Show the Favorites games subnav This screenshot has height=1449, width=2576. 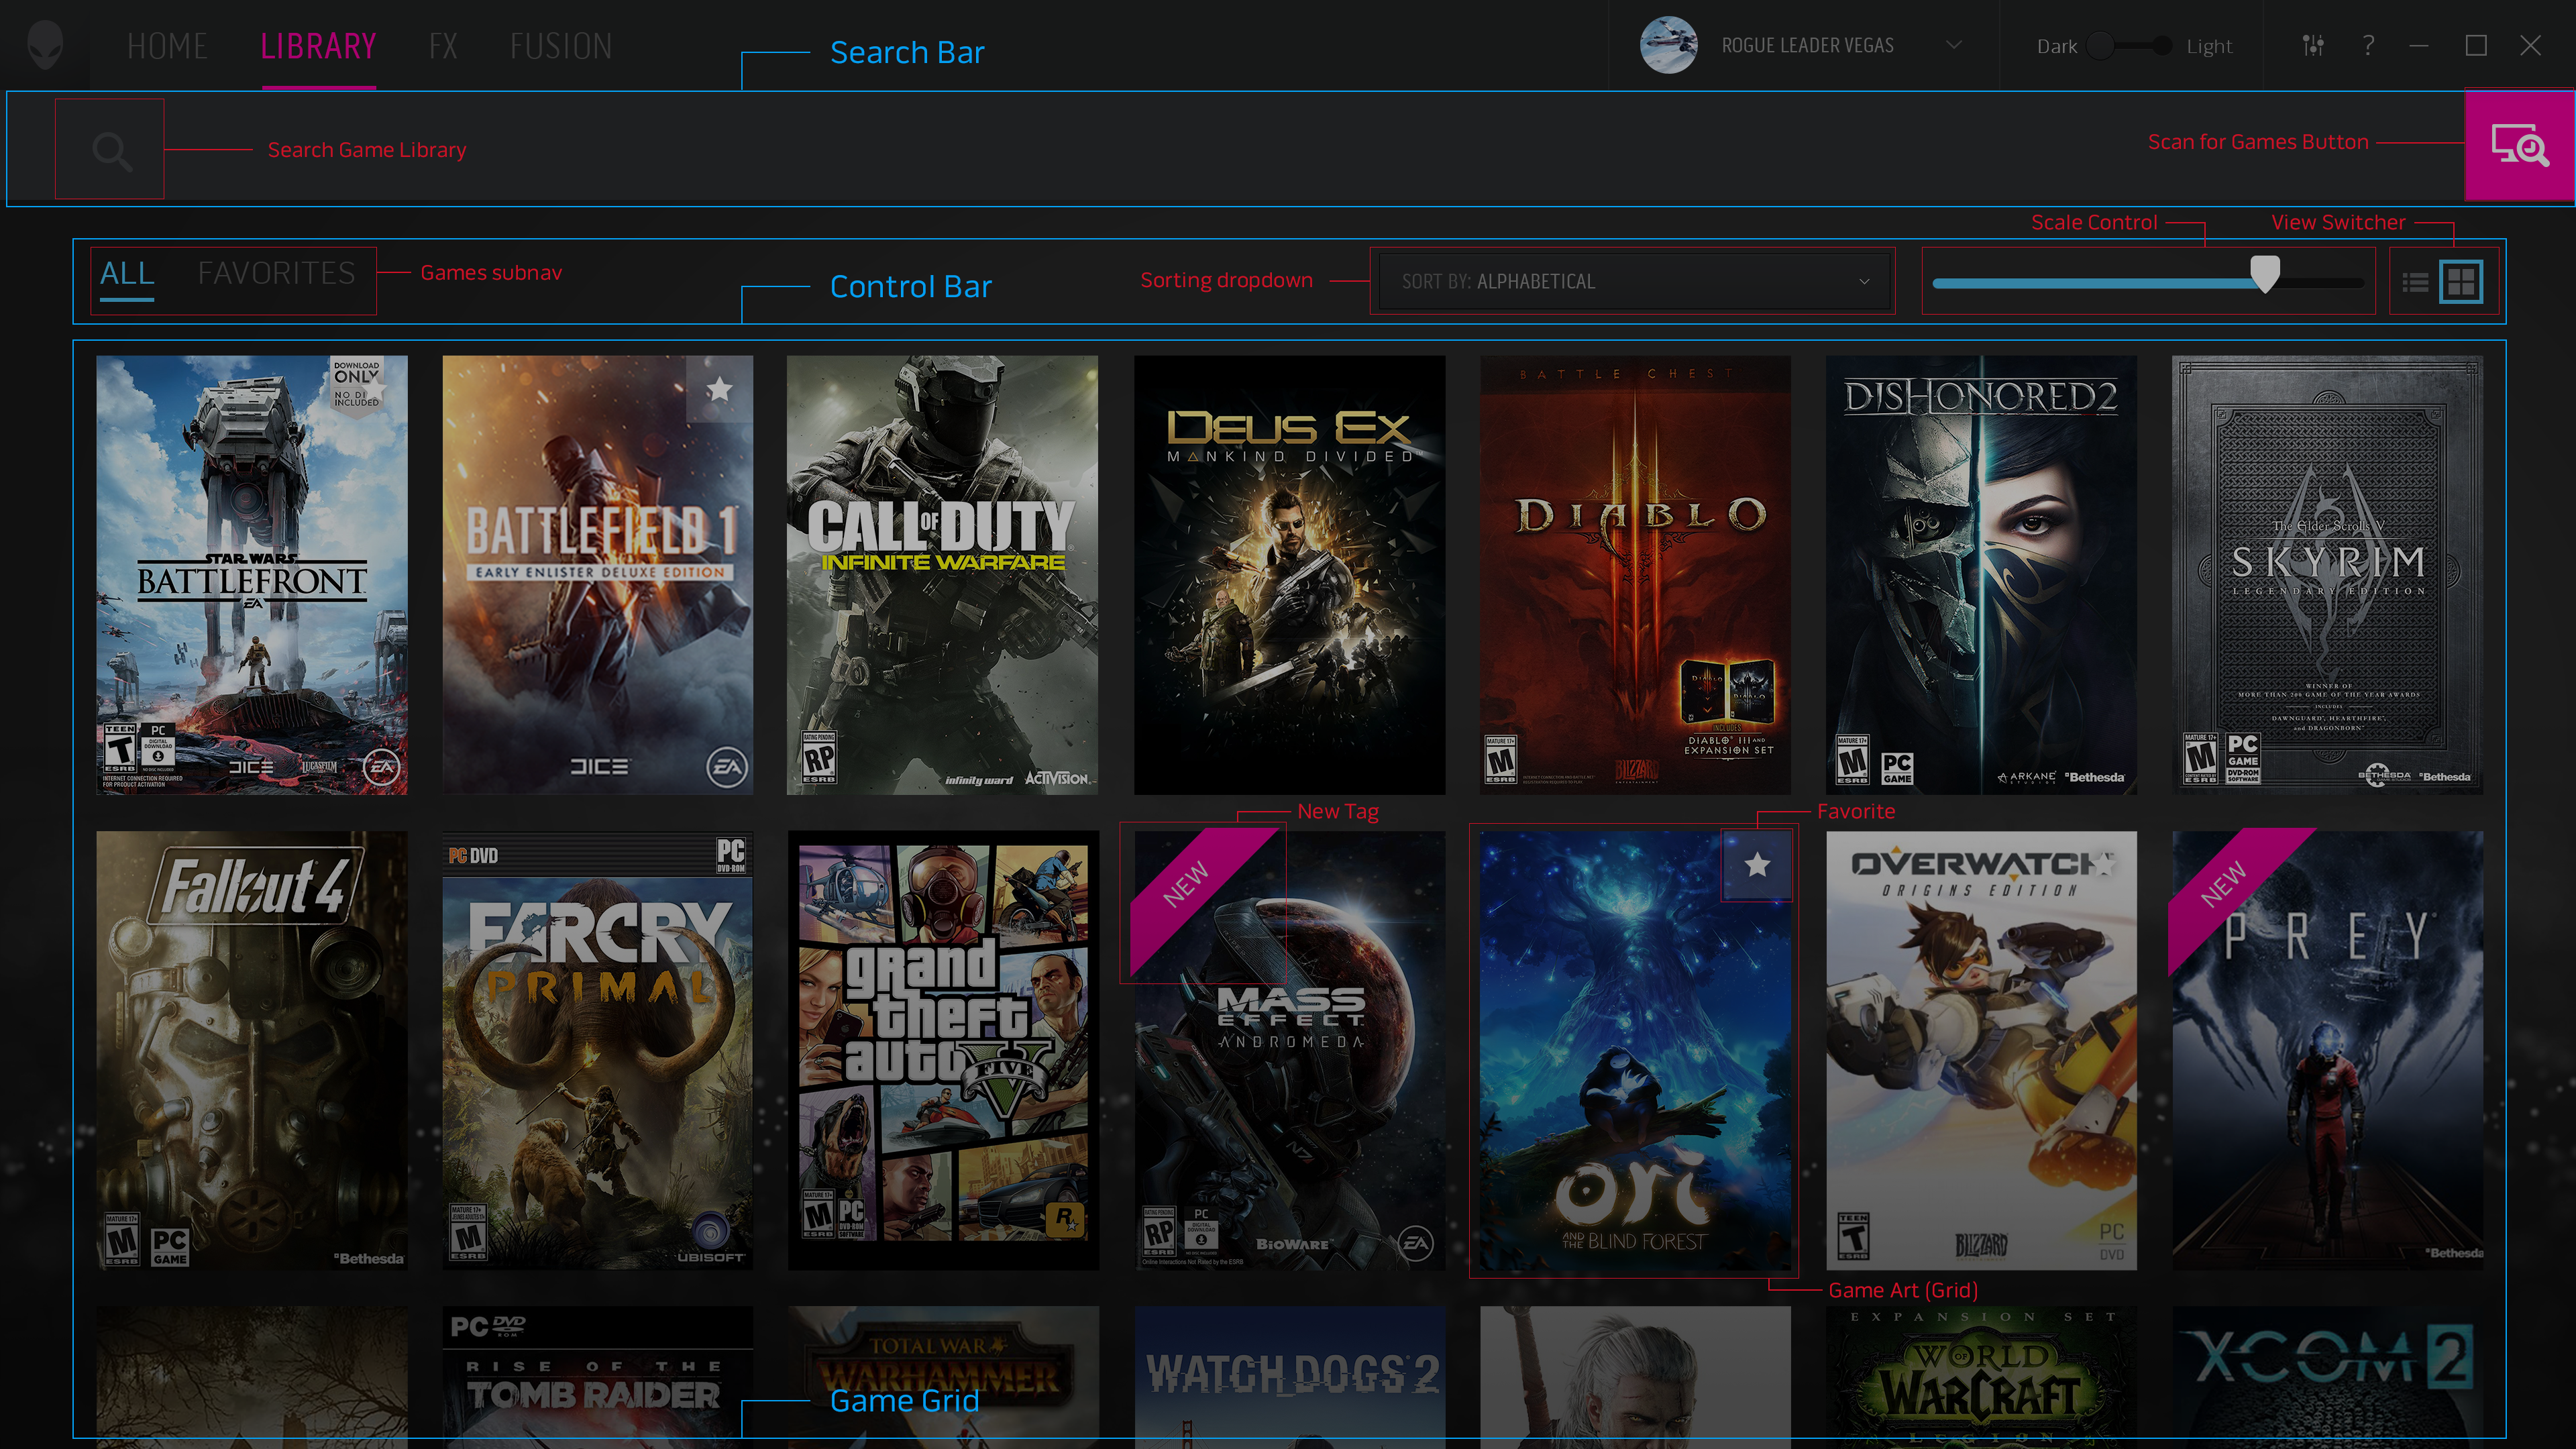point(276,273)
